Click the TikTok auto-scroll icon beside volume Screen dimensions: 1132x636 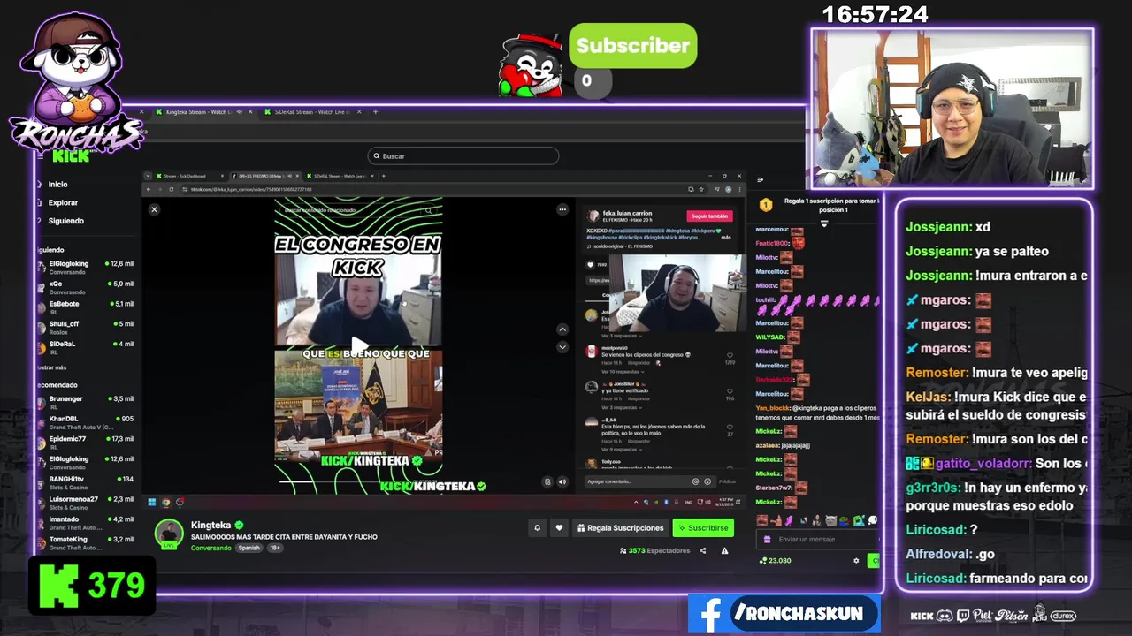coord(547,481)
